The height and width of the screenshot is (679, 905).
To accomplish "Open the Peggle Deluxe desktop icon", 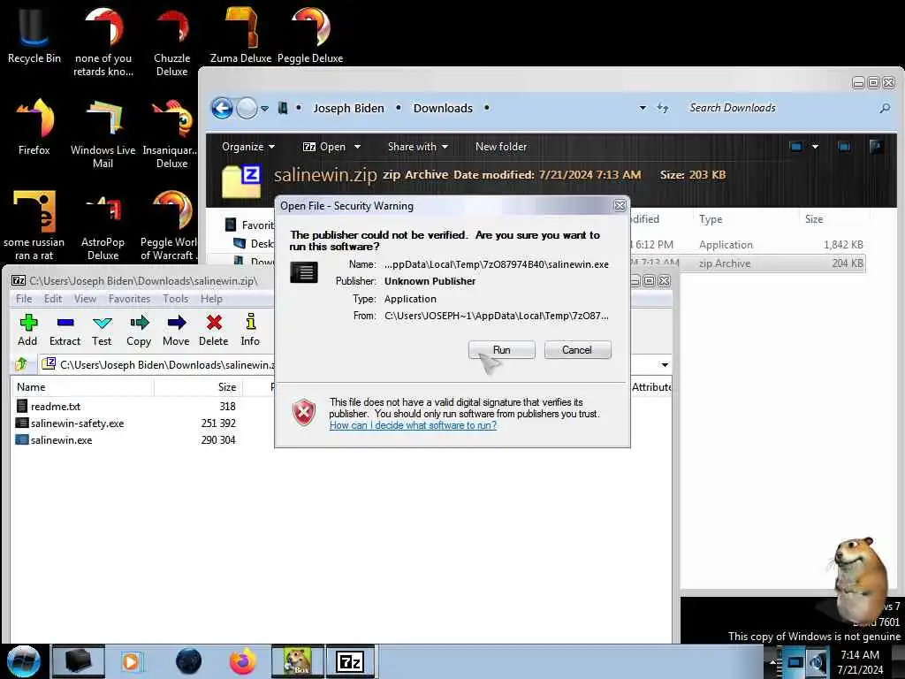I will tap(310, 34).
